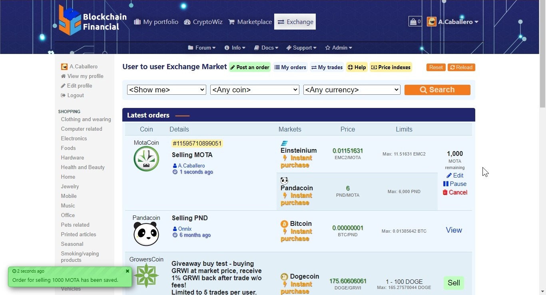Click the Blockchain Financial logo
The height and width of the screenshot is (295, 546).
click(92, 21)
